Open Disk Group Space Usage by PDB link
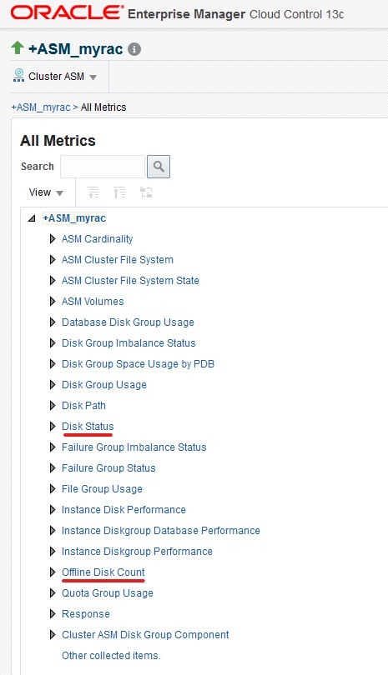The height and width of the screenshot is (675, 388). tap(138, 364)
